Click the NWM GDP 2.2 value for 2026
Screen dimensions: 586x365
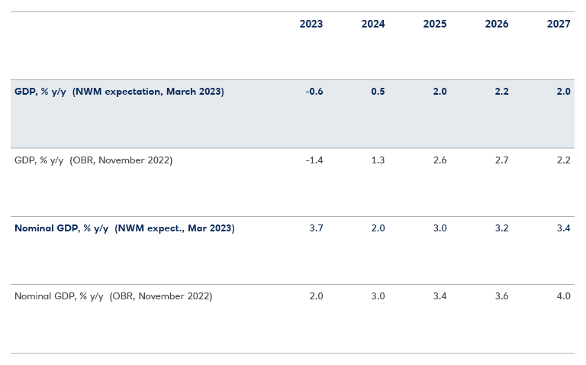pos(501,92)
